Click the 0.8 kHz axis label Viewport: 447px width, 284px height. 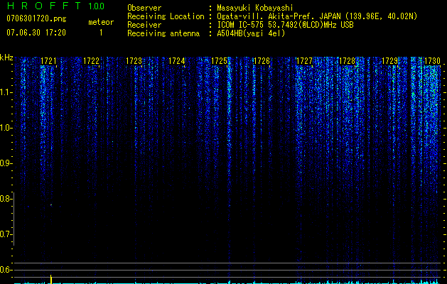[6, 199]
